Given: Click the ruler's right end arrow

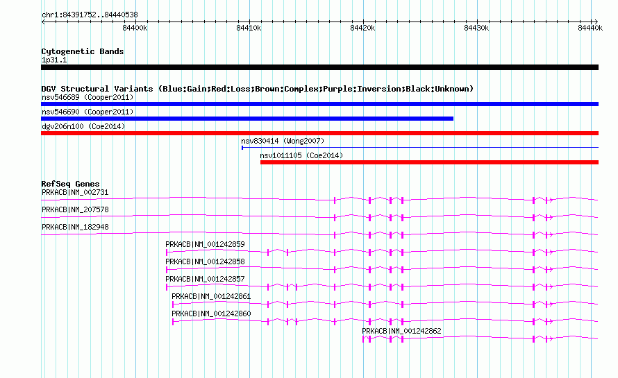Looking at the screenshot, I should (x=596, y=22).
